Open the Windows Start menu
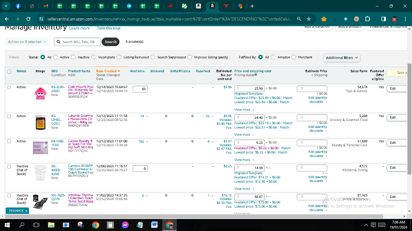 (7, 225)
